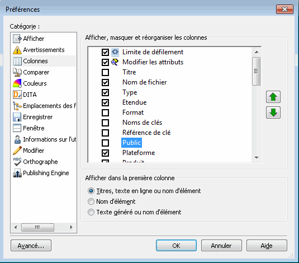Click the Limite de défilement column icon
The width and height of the screenshot is (299, 263).
(x=115, y=52)
